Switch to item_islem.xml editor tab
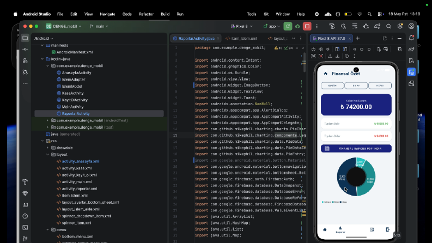432x243 pixels. [x=241, y=38]
